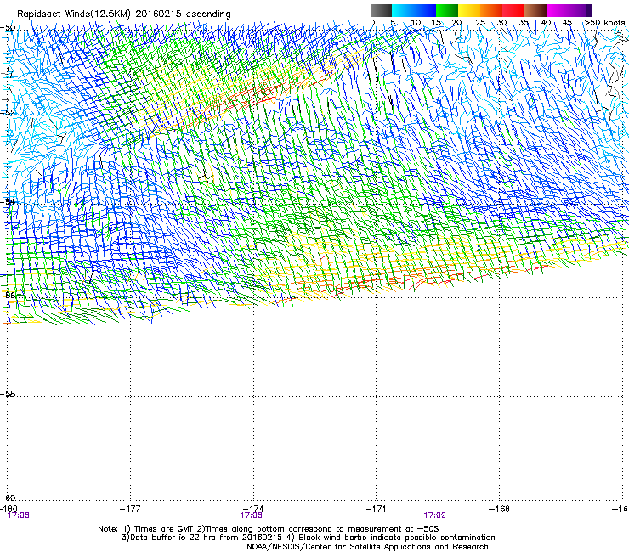
Task: Click the '10' legend scale label
Action: click(x=416, y=23)
